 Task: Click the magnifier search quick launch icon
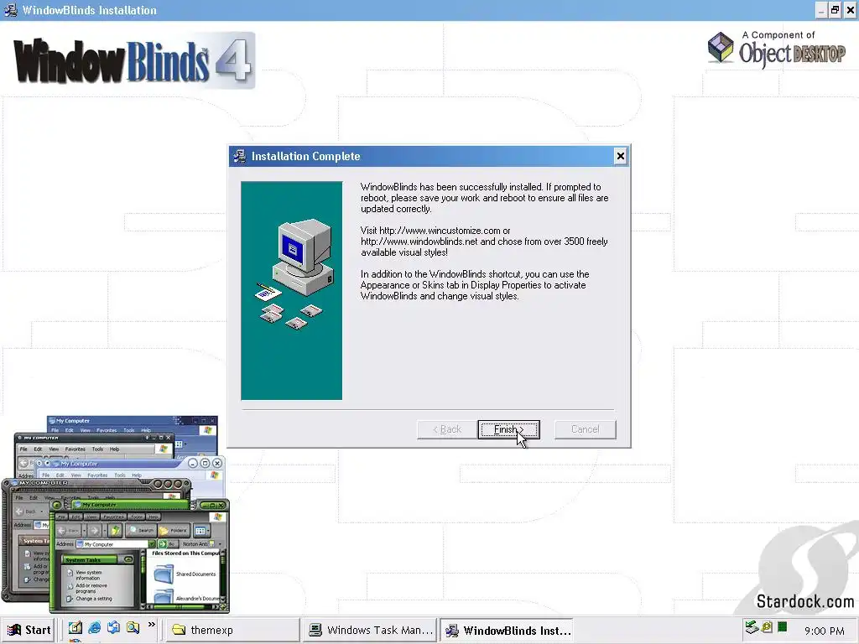point(133,628)
